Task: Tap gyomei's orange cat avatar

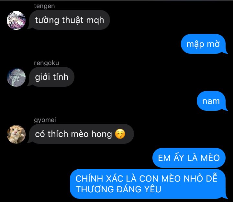Action: click(16, 134)
